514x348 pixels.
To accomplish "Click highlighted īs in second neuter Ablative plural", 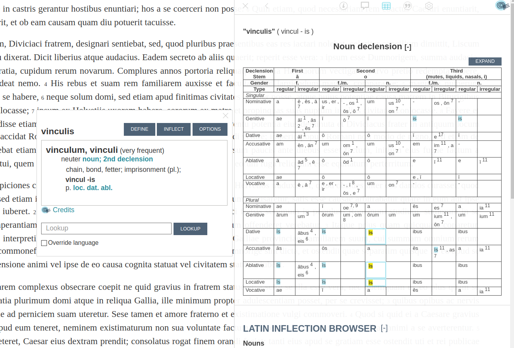I will coord(370,266).
